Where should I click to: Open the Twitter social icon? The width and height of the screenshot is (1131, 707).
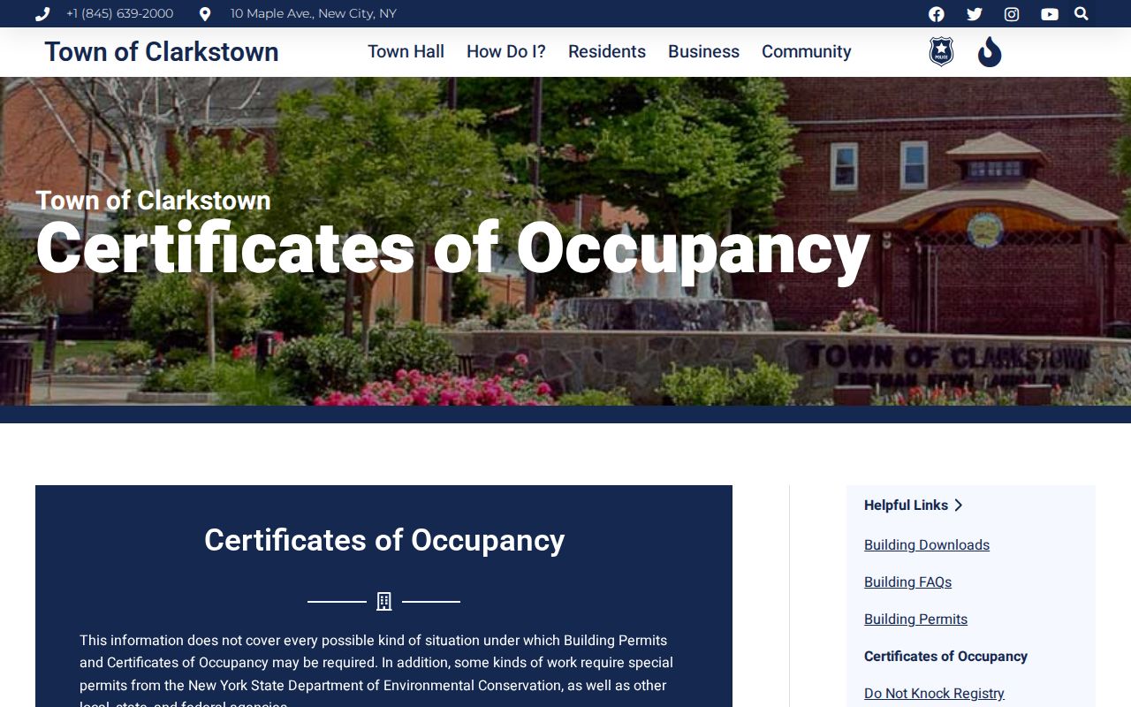pyautogui.click(x=975, y=14)
